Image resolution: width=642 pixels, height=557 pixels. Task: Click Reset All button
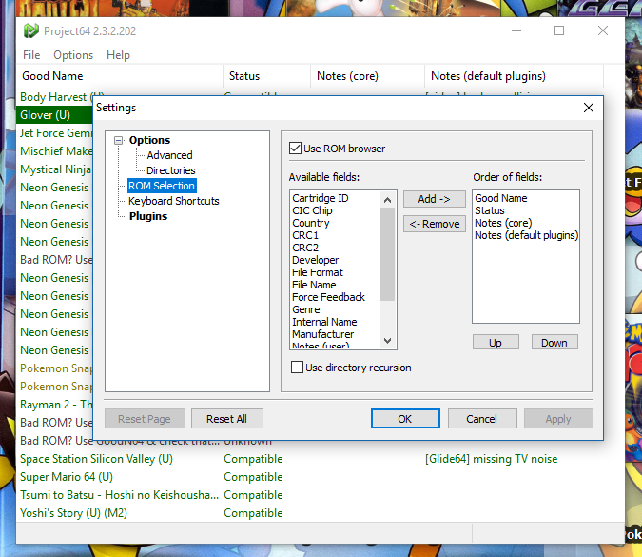click(x=226, y=419)
